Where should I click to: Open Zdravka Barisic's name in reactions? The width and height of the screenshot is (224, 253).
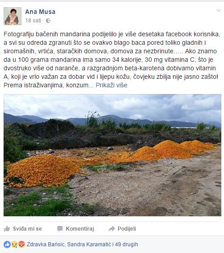point(46,244)
